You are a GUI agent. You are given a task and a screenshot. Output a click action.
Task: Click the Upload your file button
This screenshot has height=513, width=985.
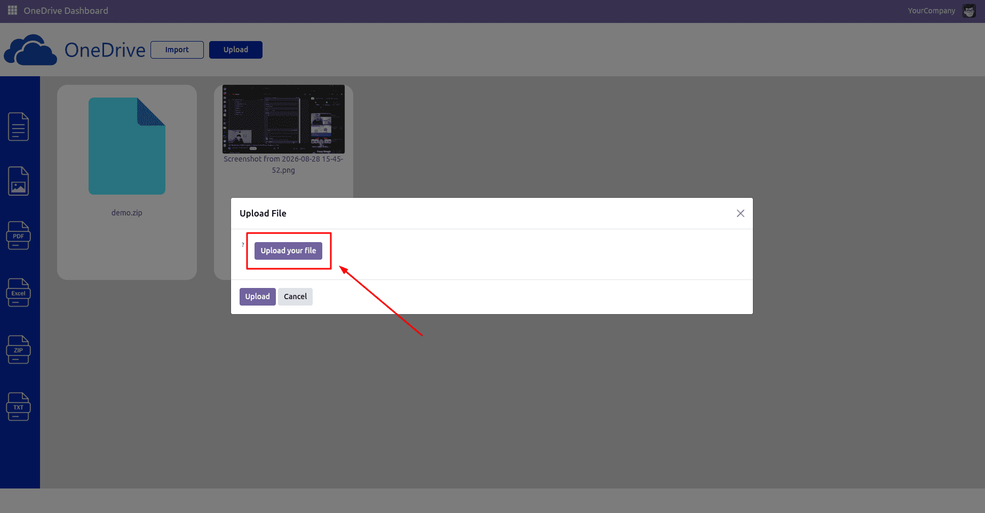coord(288,251)
